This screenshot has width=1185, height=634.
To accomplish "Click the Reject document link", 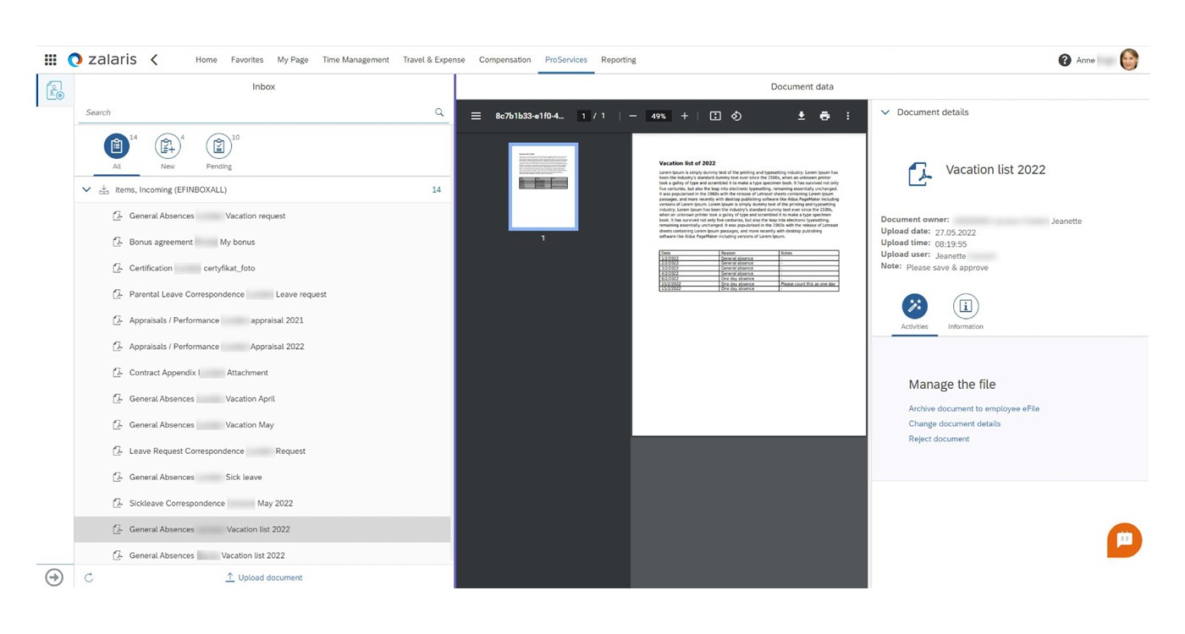I will [939, 439].
